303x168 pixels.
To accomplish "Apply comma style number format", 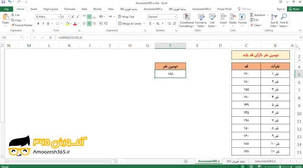I will [162, 24].
